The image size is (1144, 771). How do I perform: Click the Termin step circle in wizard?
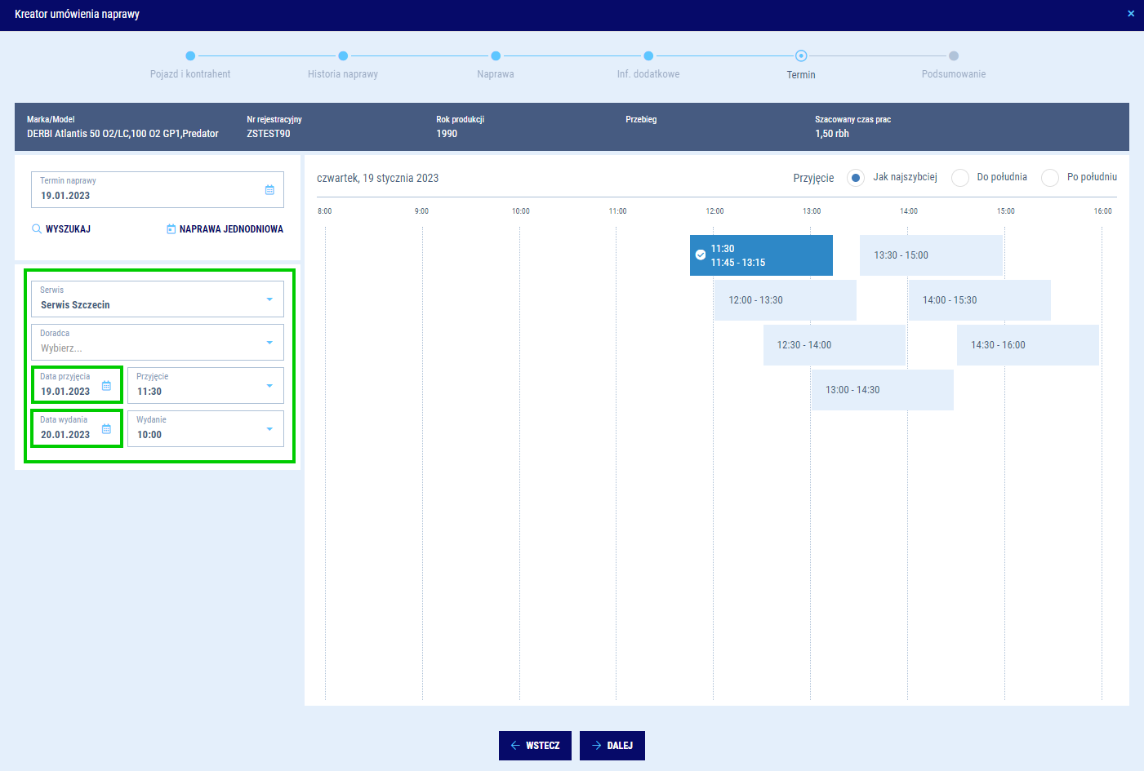(801, 56)
